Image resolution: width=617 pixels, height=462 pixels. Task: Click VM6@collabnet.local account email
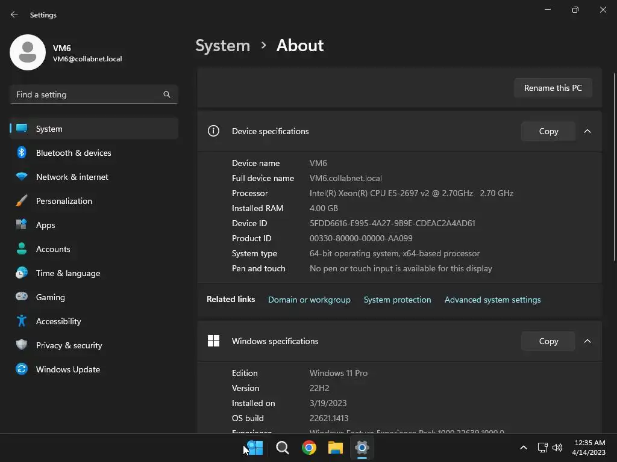(x=87, y=59)
